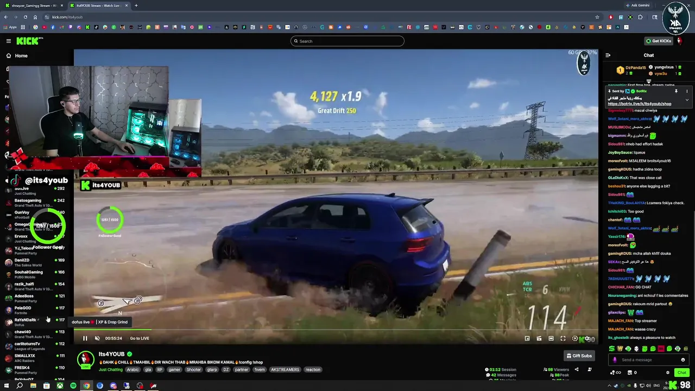Share the stream via share icon

click(577, 370)
